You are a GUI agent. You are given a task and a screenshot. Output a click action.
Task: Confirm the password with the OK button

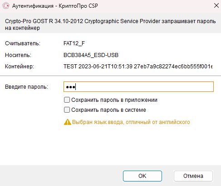point(142,176)
